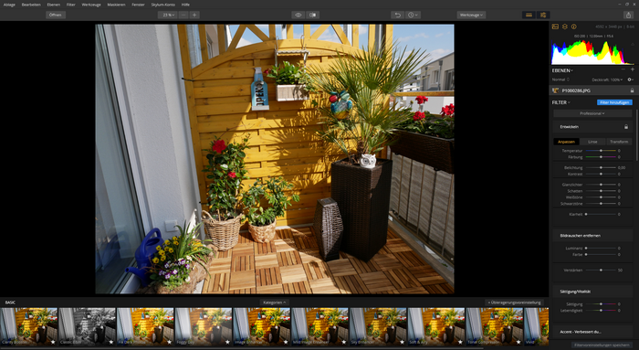Open the Bearbeiten menu
This screenshot has height=350, width=639.
tap(31, 5)
